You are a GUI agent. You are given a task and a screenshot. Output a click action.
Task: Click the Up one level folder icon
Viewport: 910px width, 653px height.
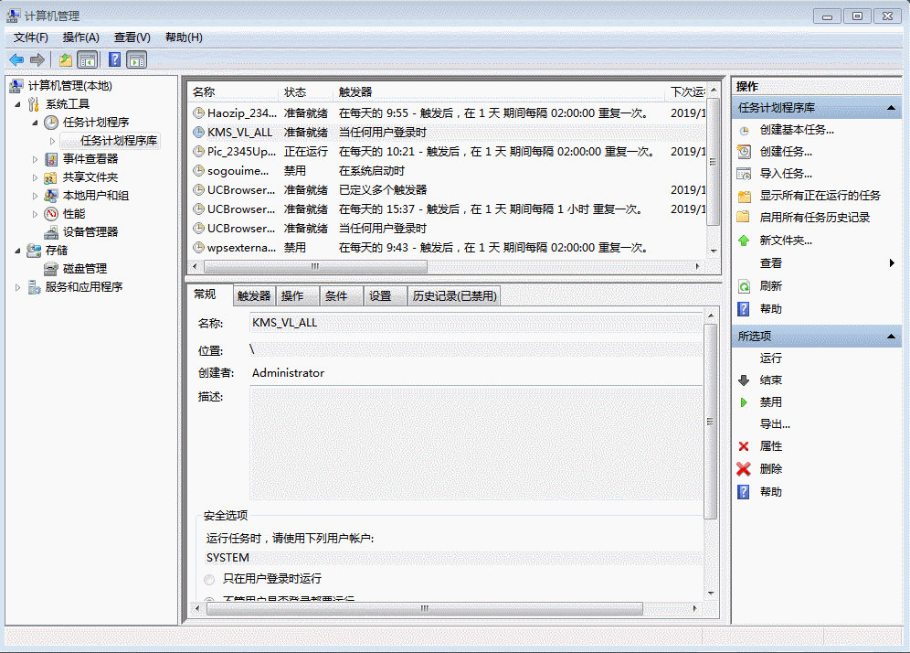click(x=66, y=59)
